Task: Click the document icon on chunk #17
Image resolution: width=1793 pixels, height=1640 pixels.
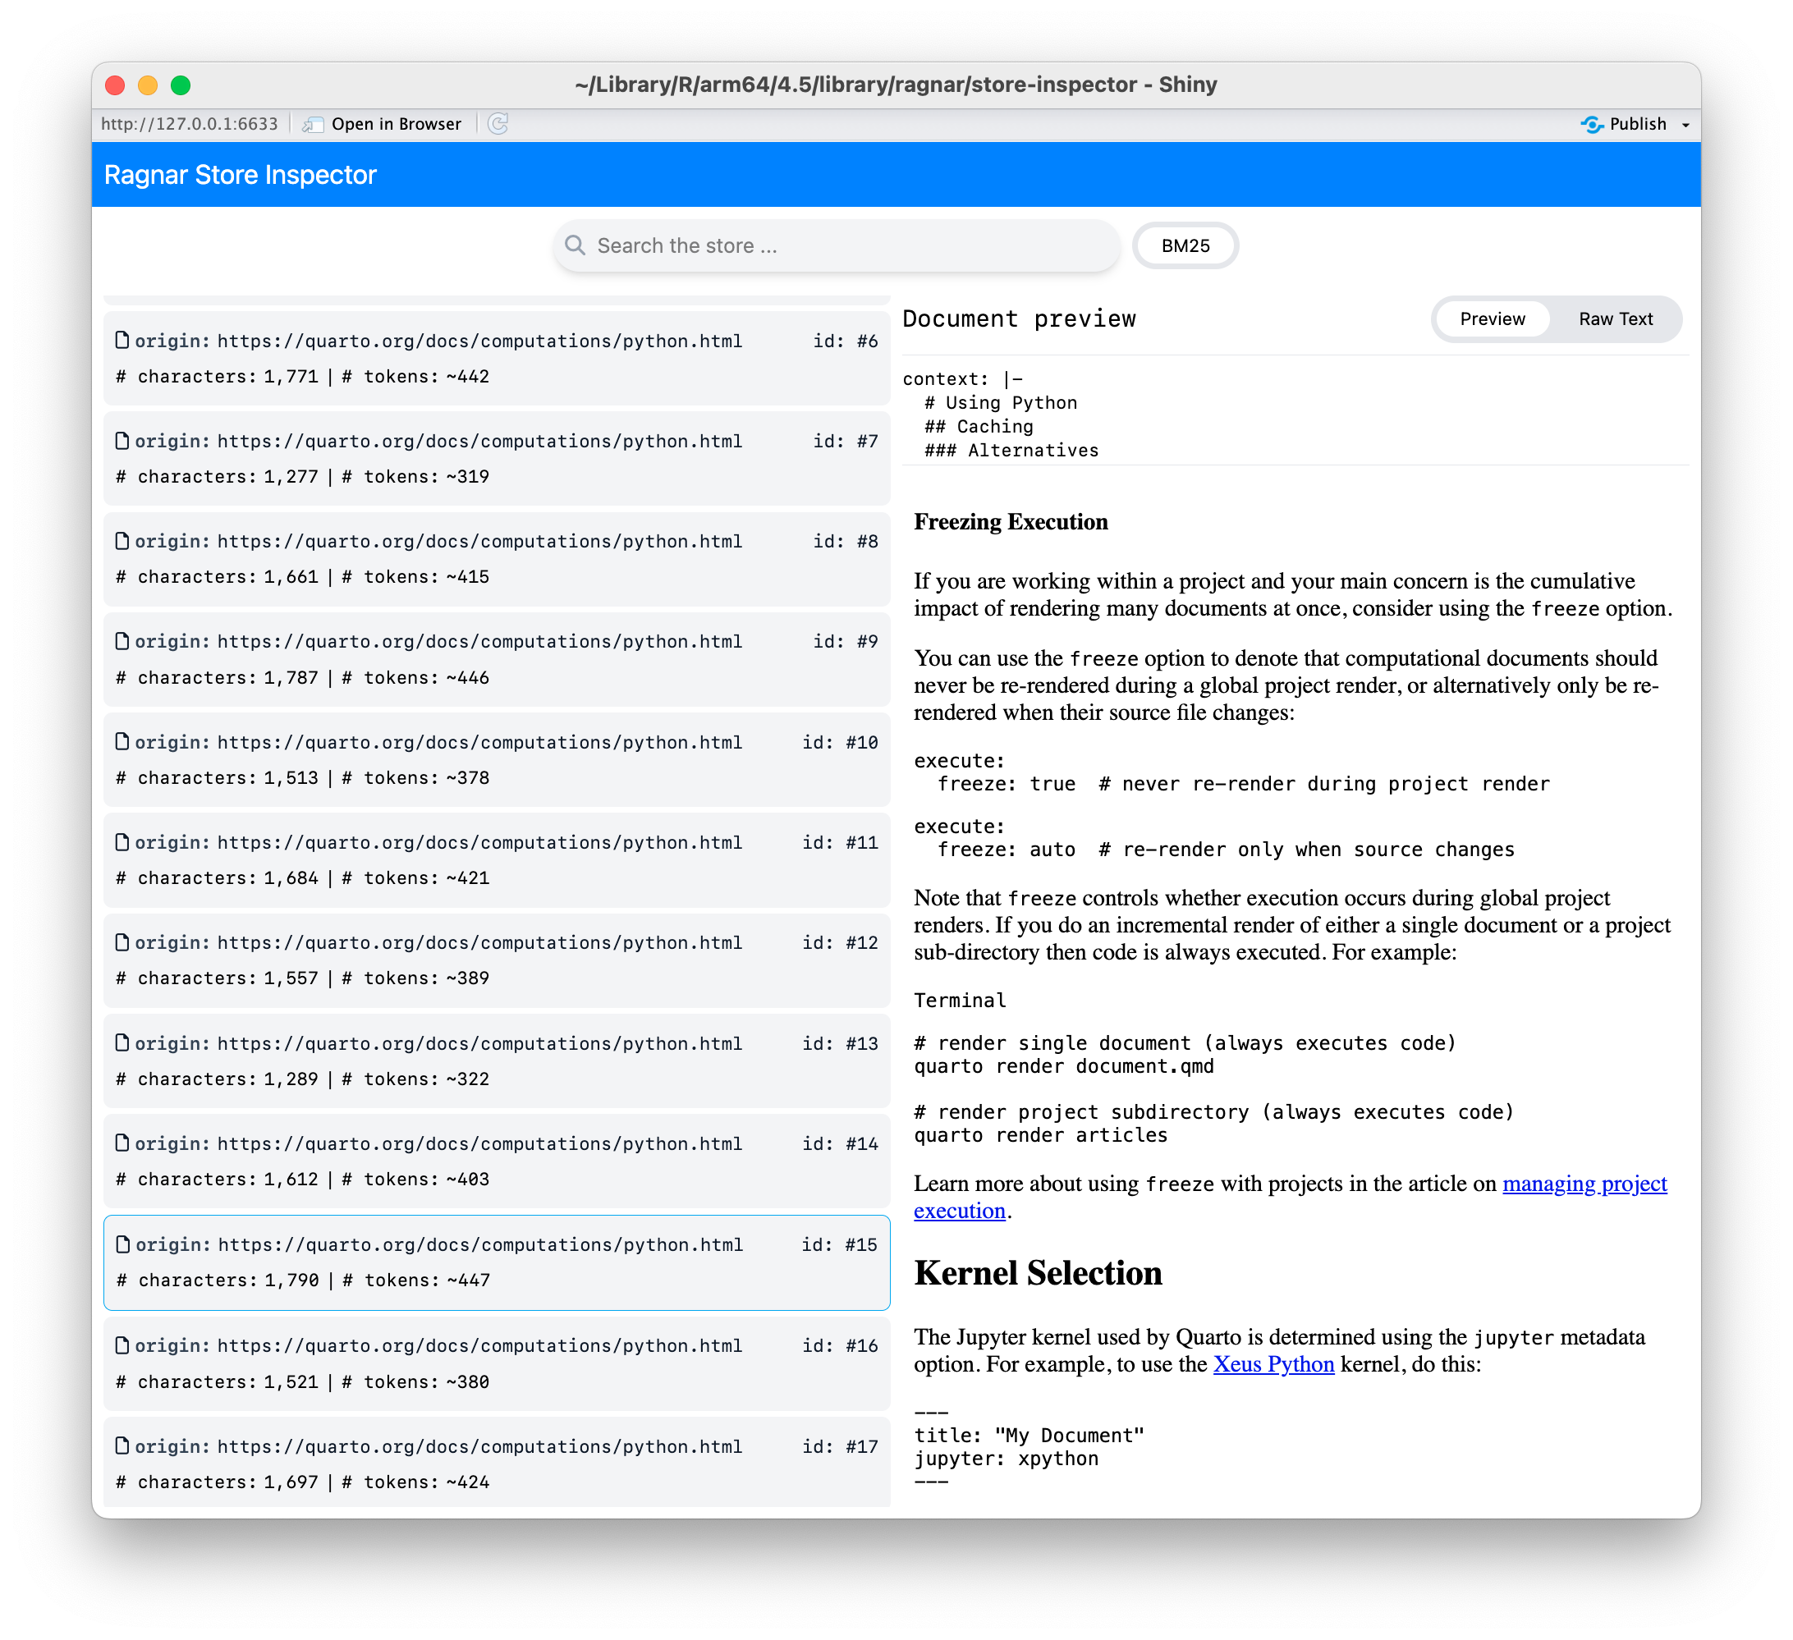Action: [124, 1446]
